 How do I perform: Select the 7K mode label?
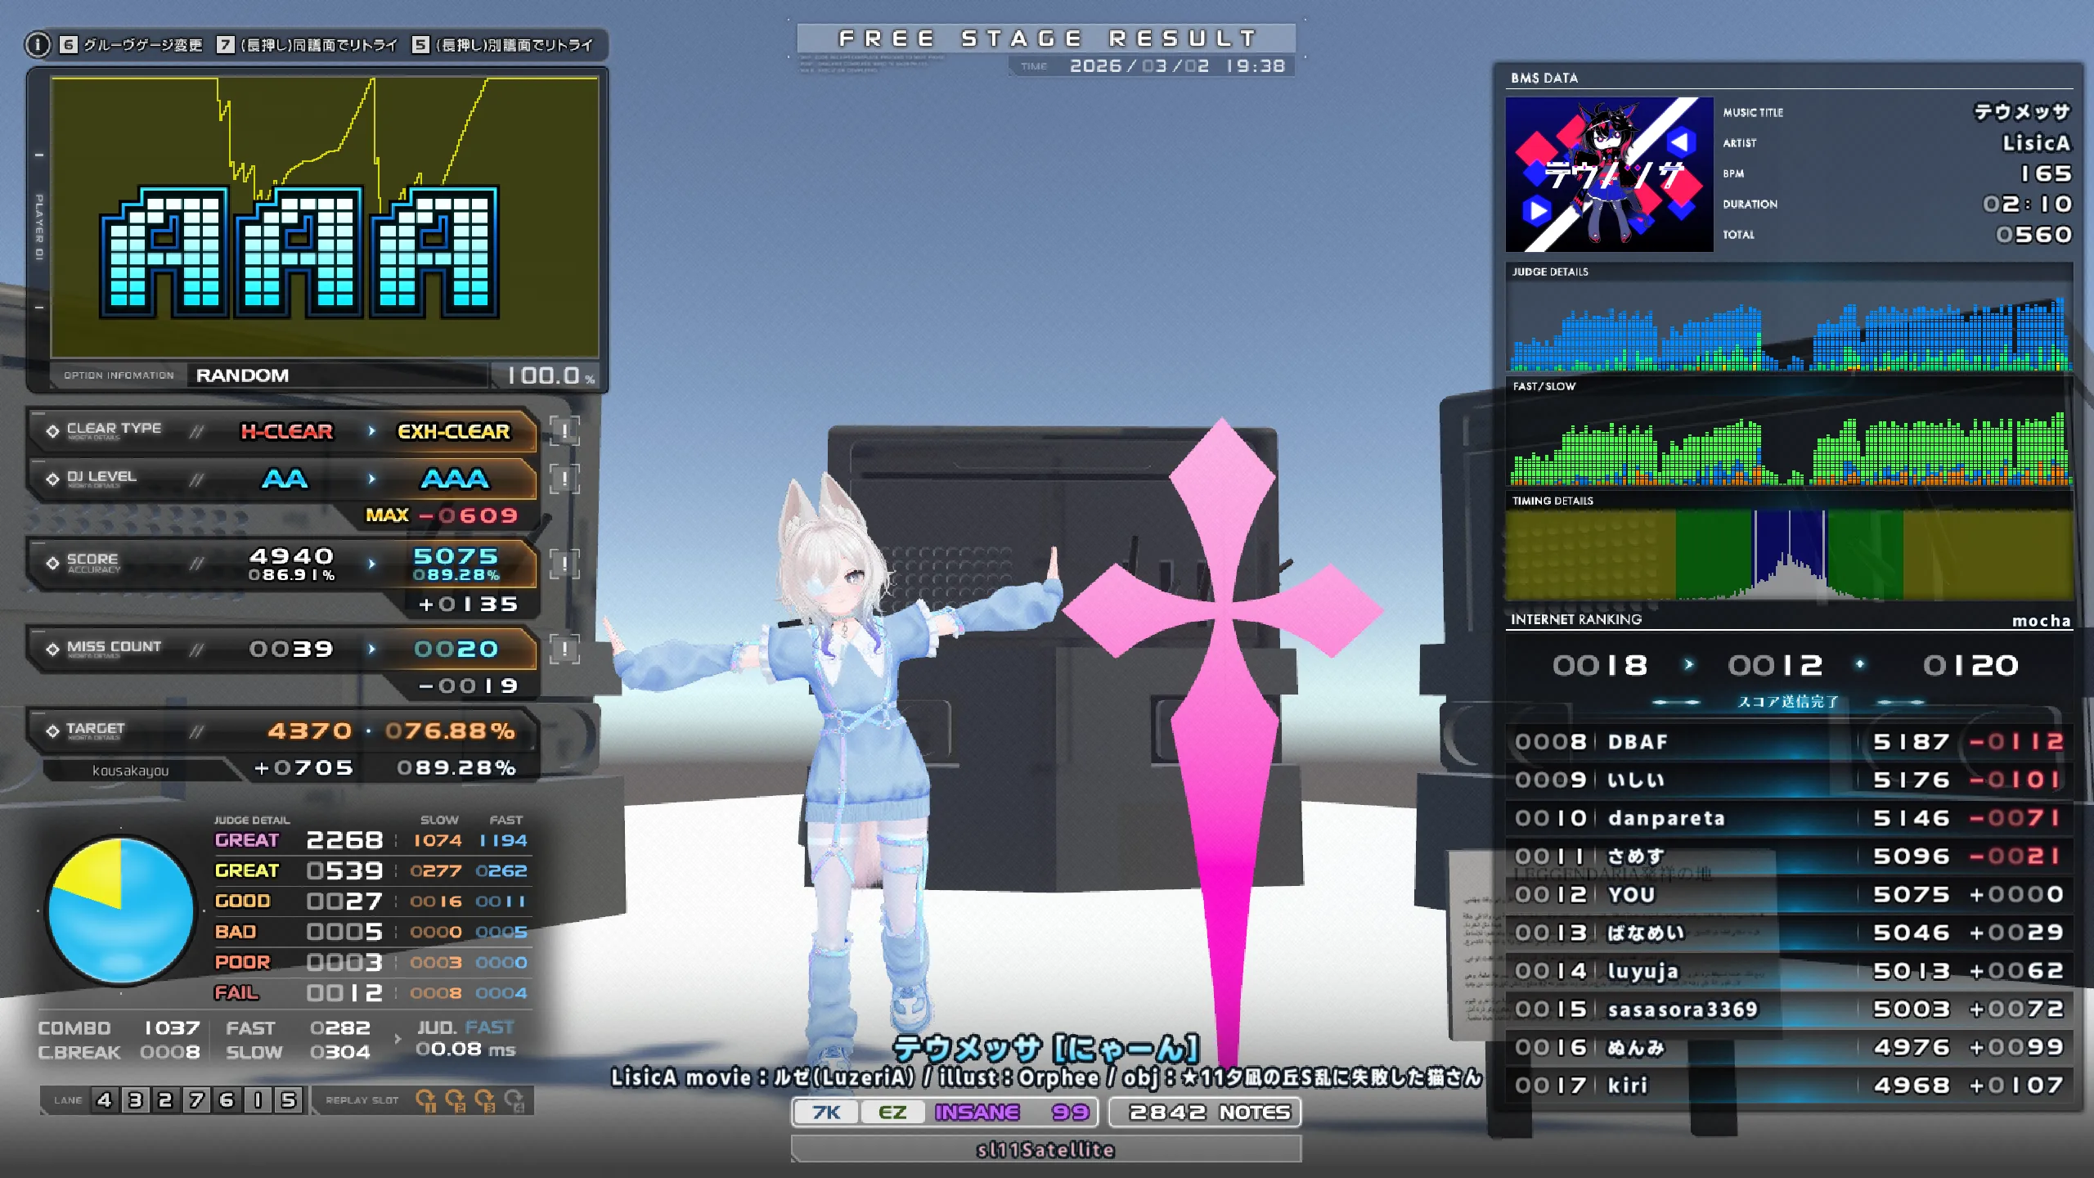click(x=826, y=1113)
